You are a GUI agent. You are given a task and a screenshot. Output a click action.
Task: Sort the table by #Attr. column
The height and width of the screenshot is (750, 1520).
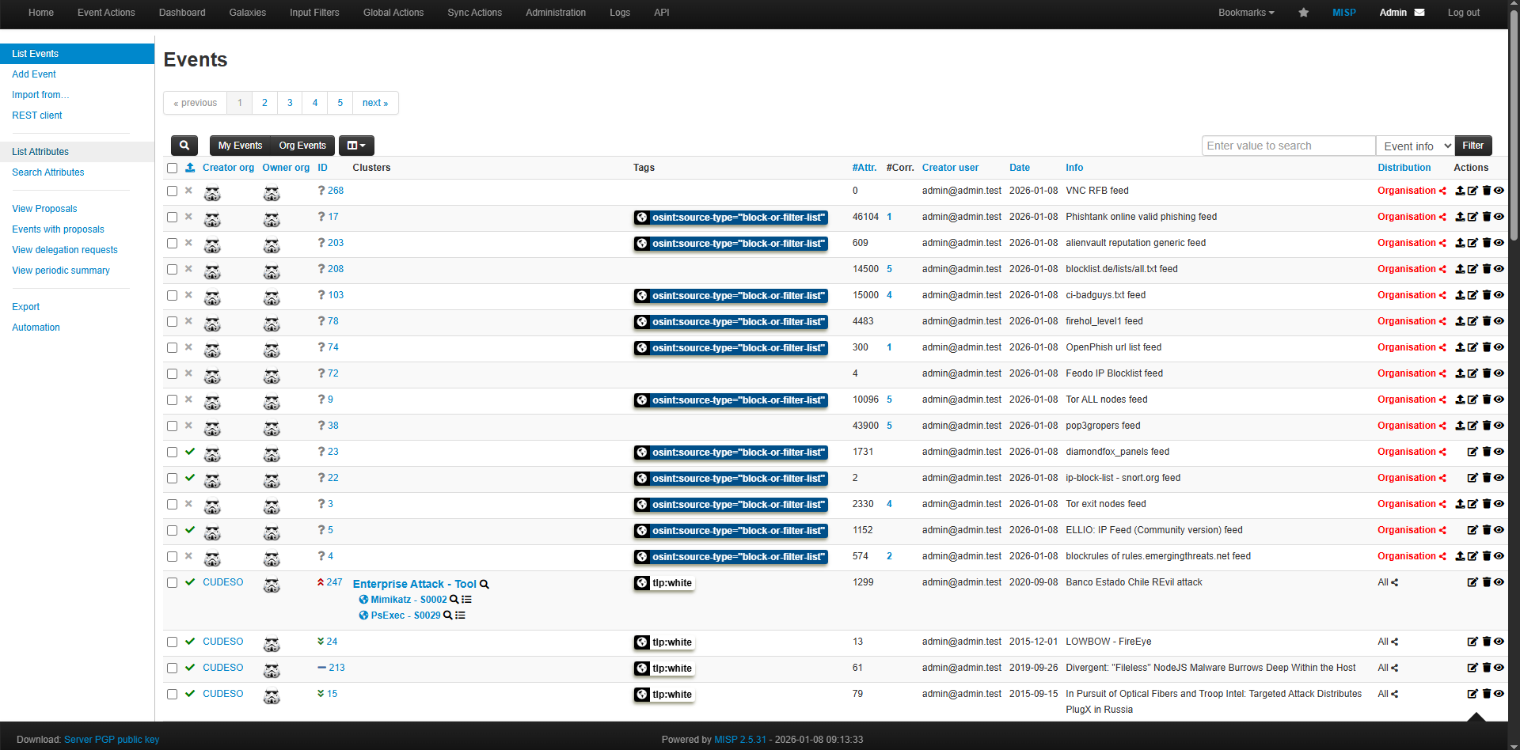(x=864, y=168)
